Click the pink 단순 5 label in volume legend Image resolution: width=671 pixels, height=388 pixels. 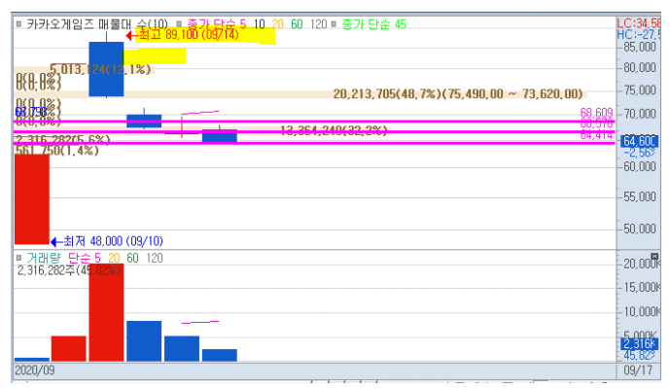pos(85,258)
